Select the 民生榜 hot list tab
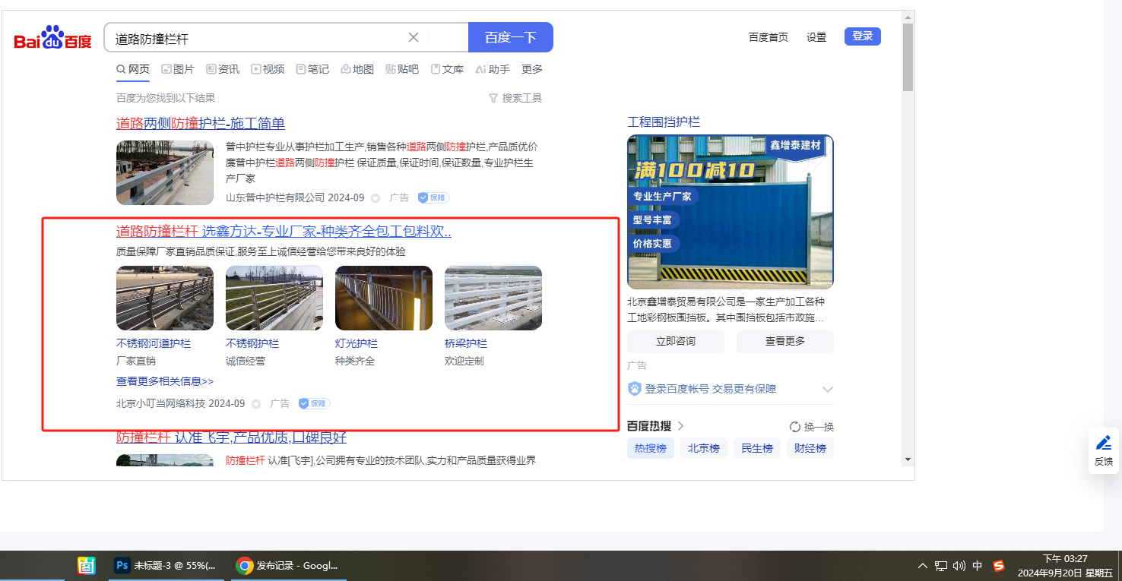This screenshot has height=581, width=1122. click(757, 448)
